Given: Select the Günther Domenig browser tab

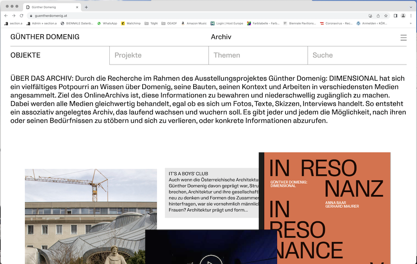Looking at the screenshot, I should [x=51, y=7].
